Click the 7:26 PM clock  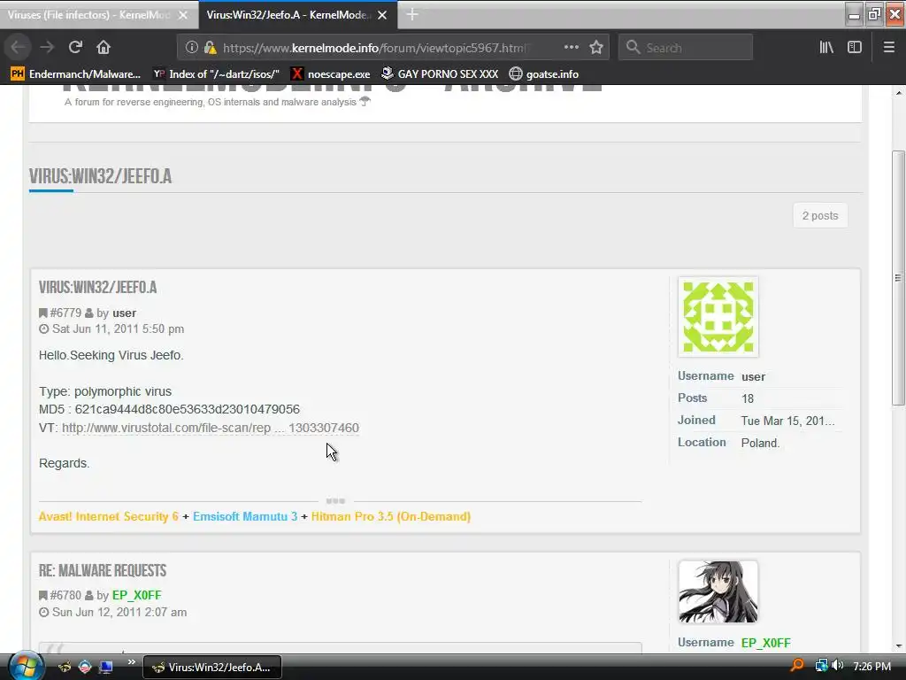pos(871,666)
